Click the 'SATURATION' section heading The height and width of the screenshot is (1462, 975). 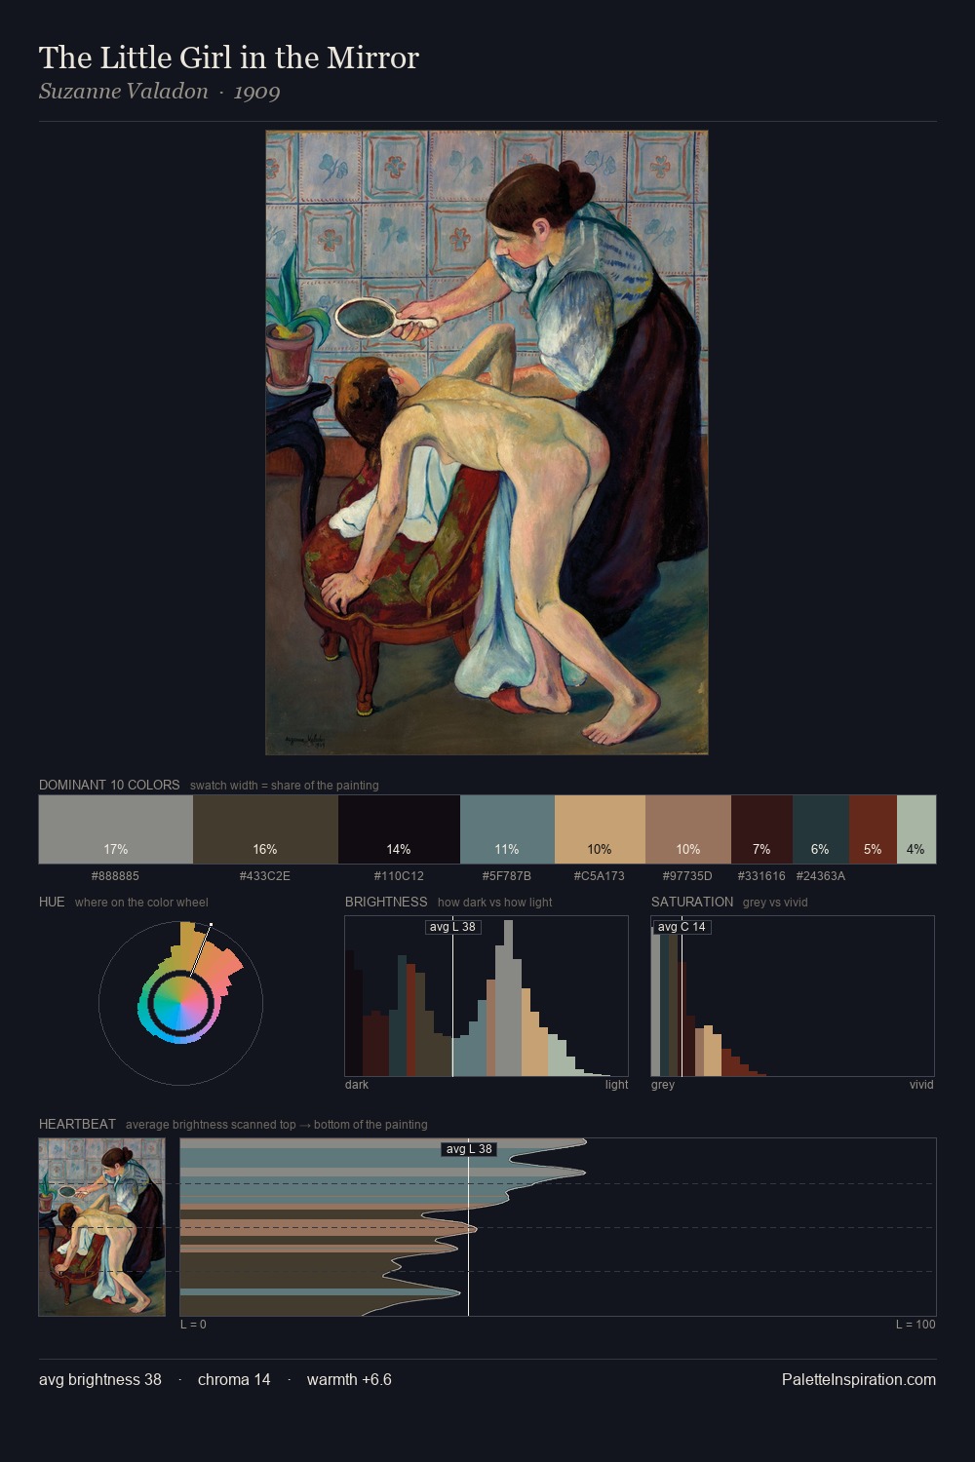[692, 902]
